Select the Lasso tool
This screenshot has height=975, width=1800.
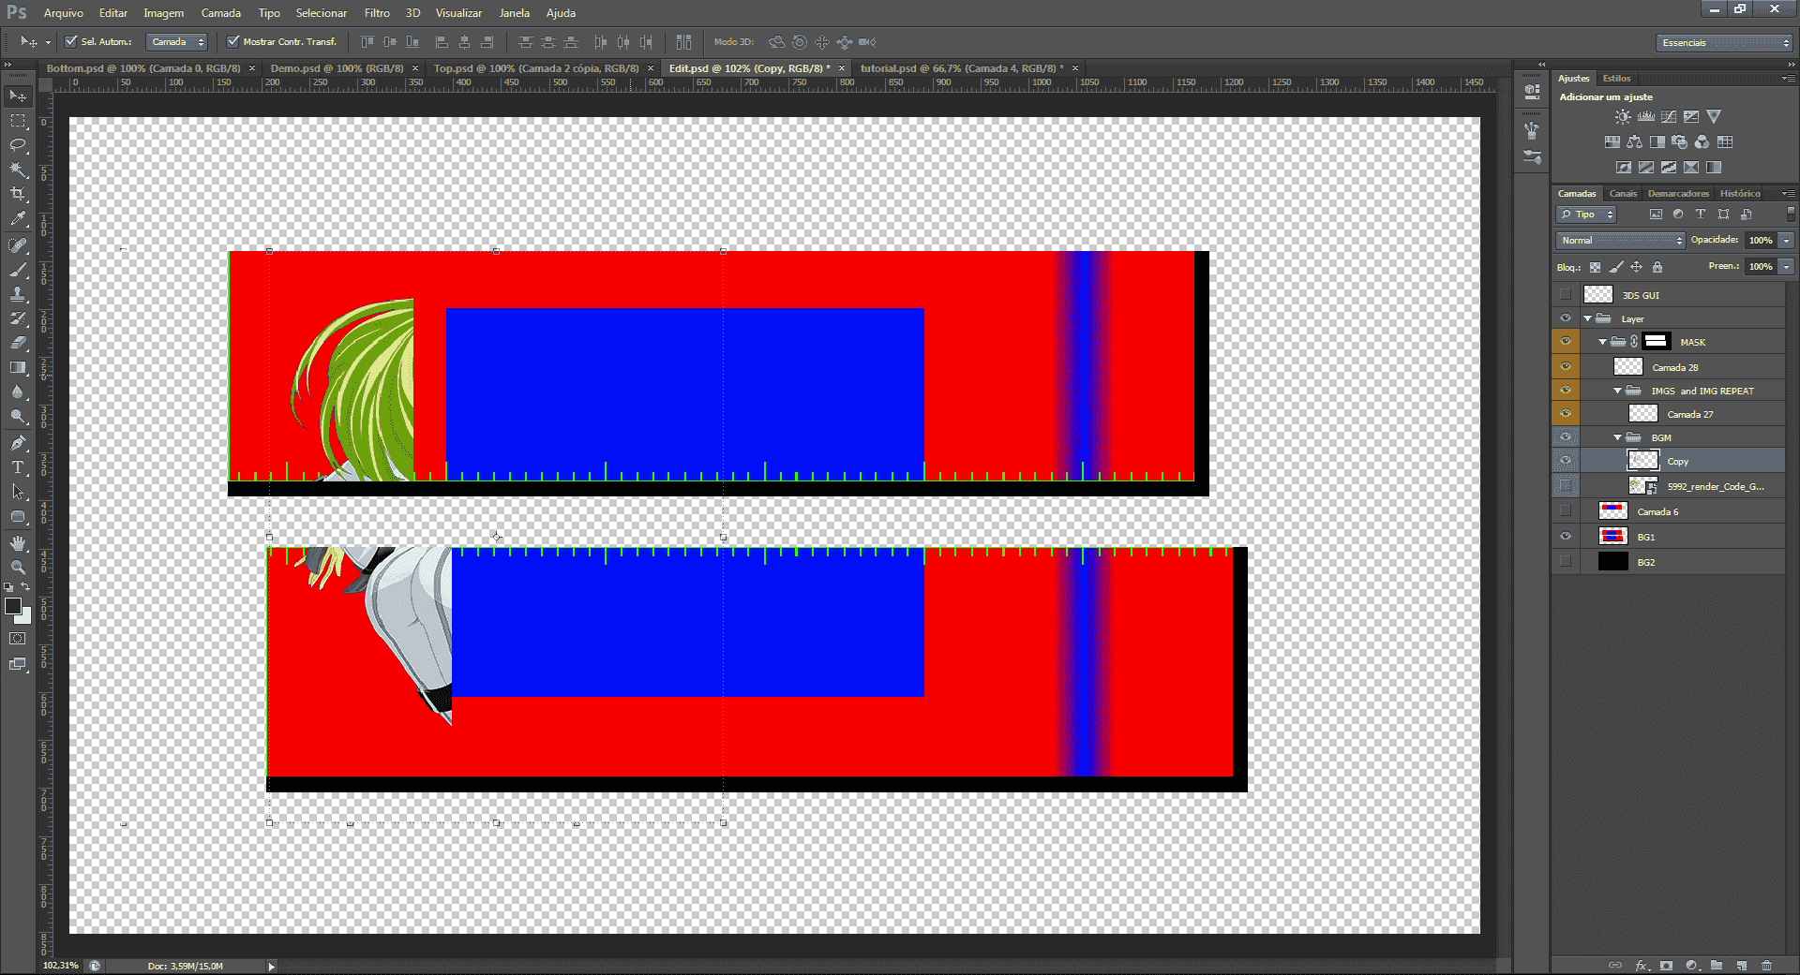coord(18,145)
